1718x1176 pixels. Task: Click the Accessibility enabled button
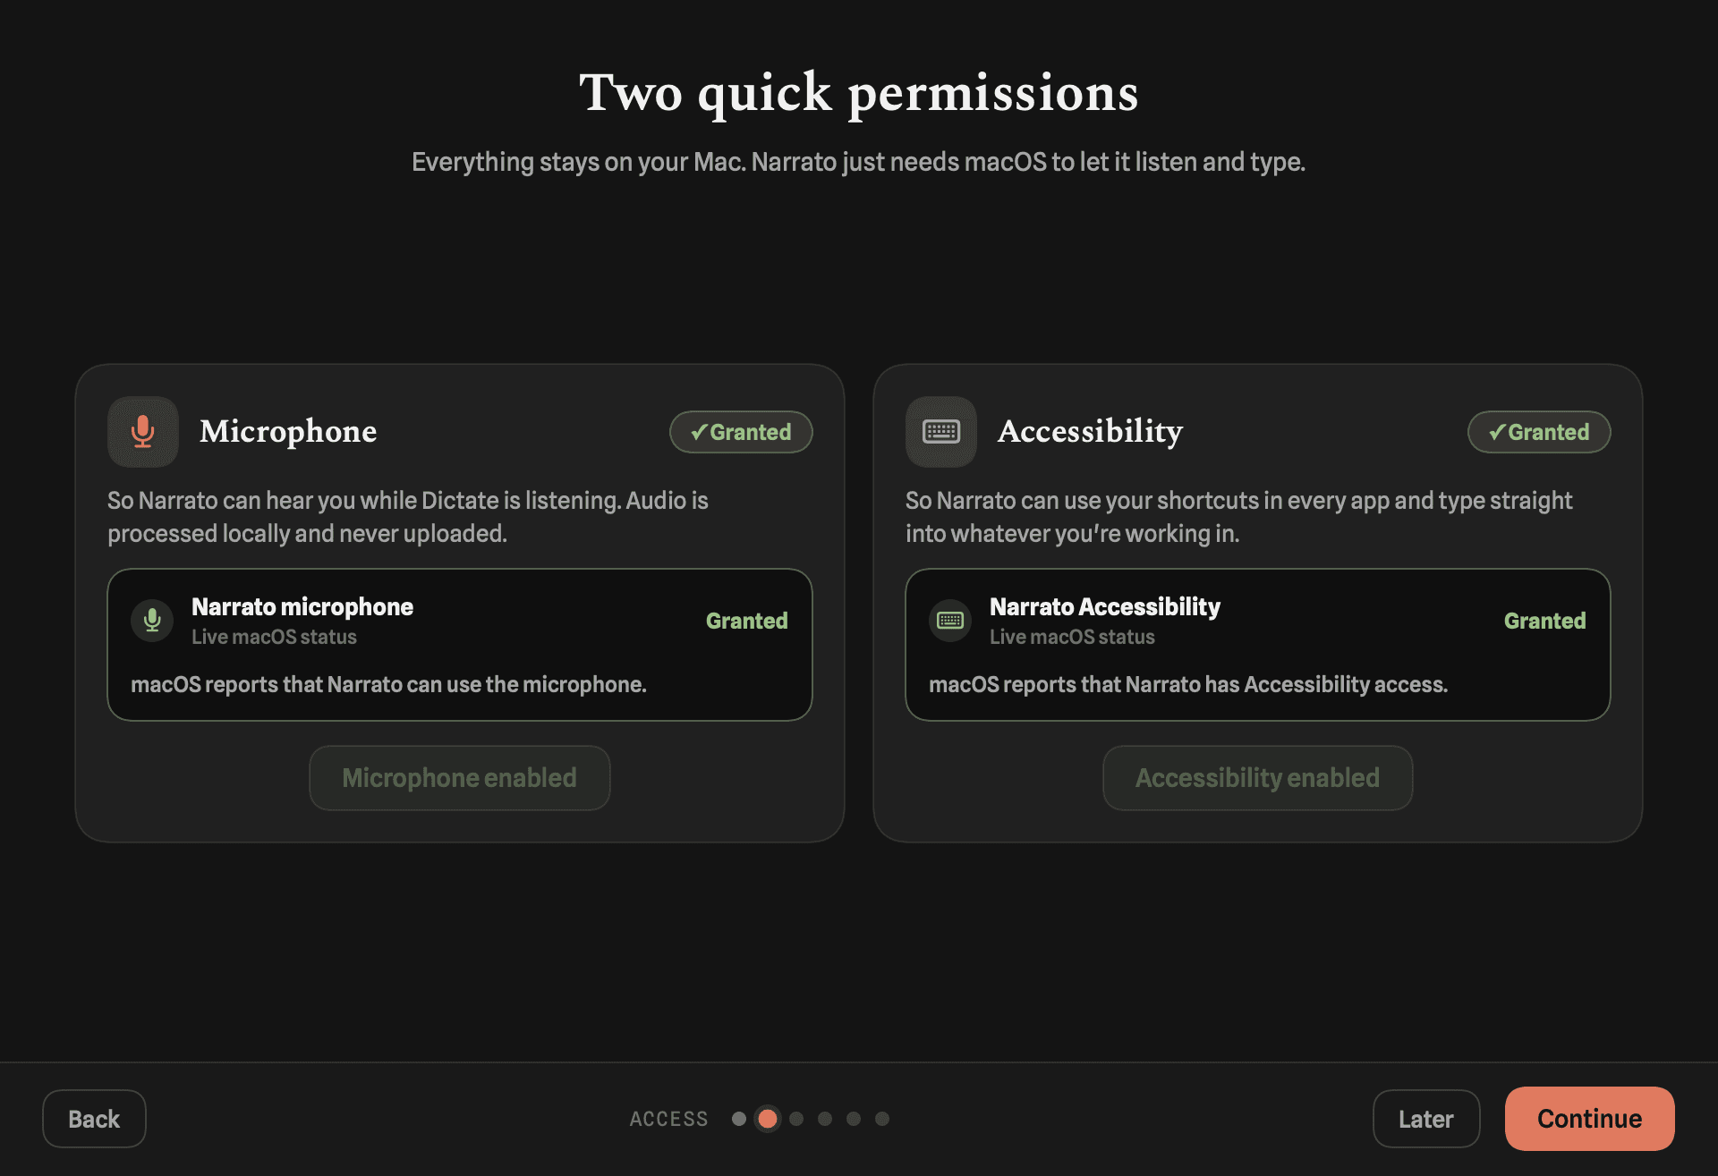pyautogui.click(x=1258, y=778)
